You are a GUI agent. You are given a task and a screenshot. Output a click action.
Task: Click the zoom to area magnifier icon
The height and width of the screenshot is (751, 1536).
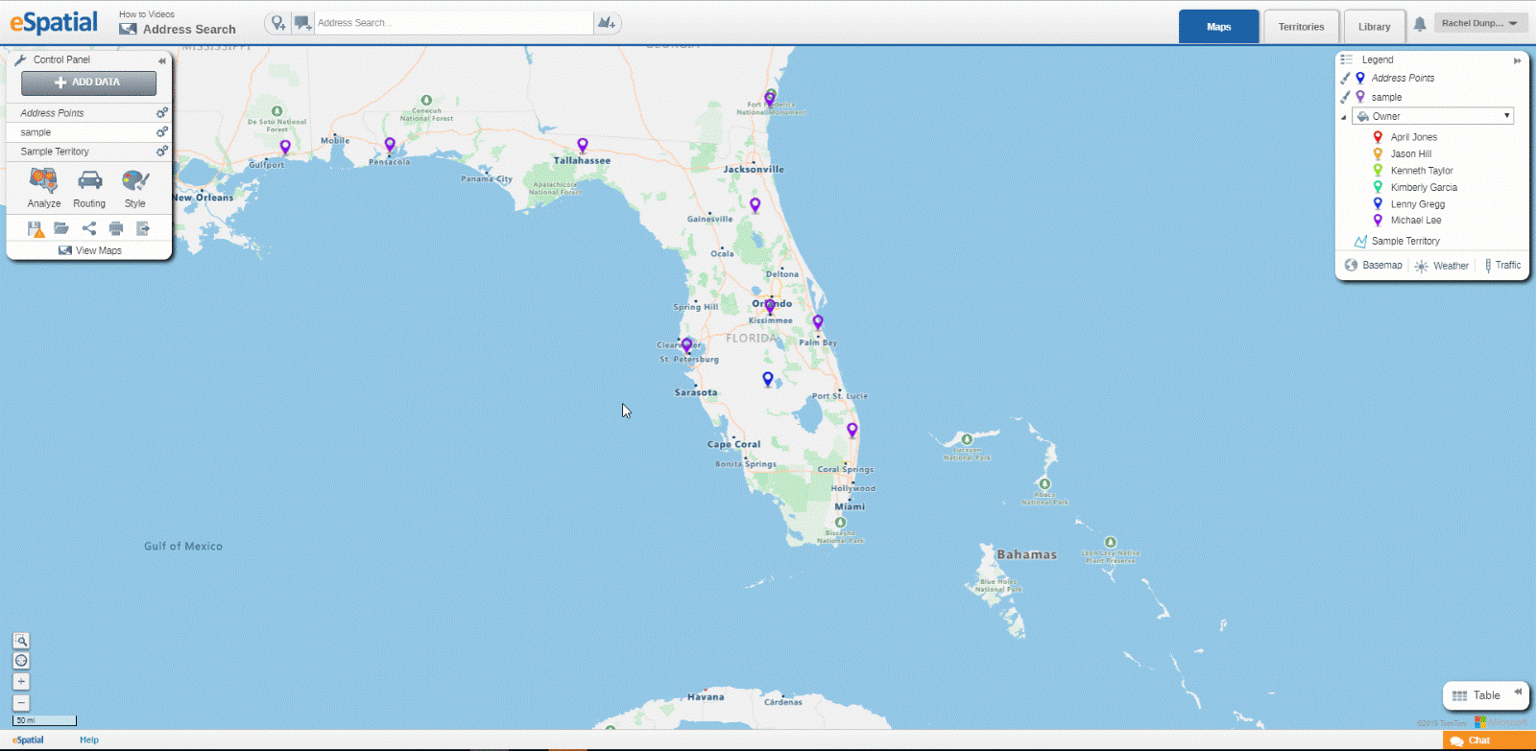pos(21,641)
